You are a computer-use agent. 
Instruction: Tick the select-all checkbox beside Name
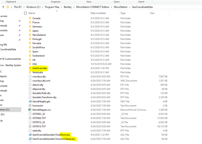pos(26,13)
